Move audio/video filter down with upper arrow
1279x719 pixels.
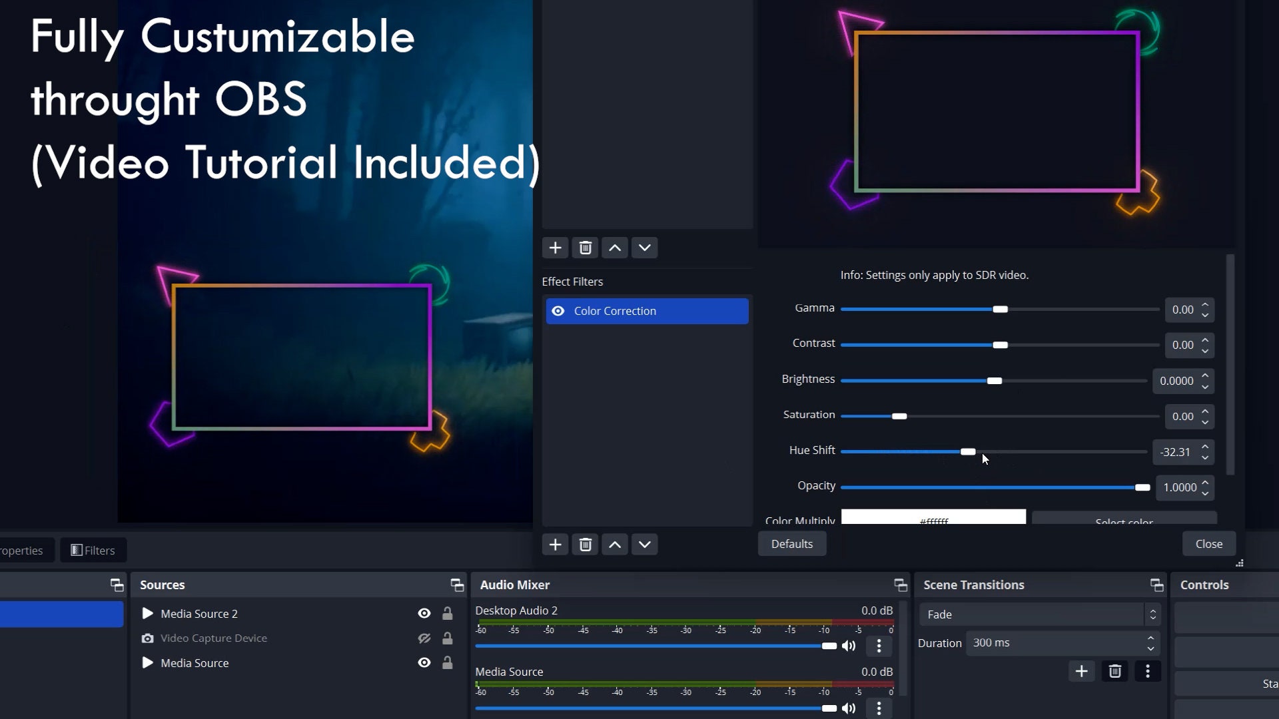coord(644,248)
